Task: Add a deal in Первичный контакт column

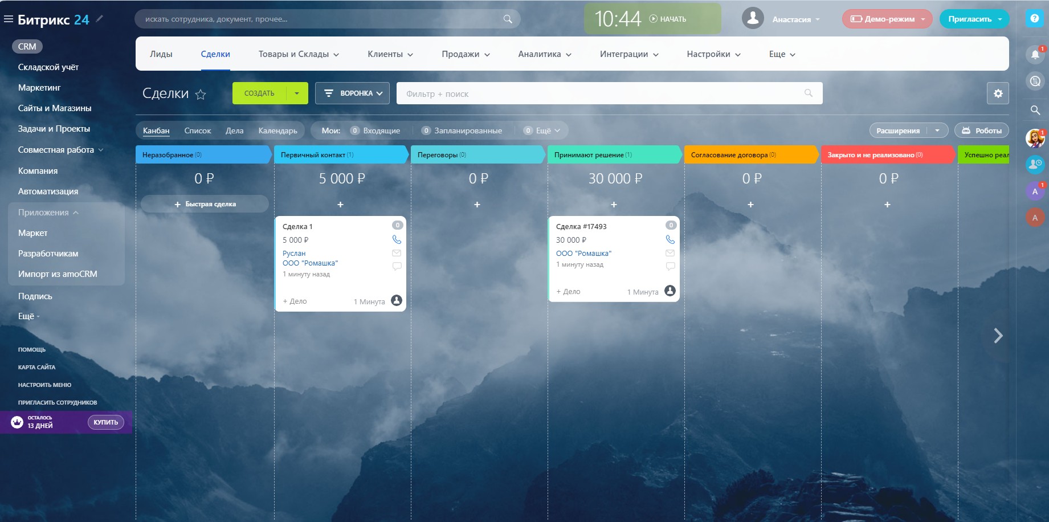Action: [x=340, y=204]
